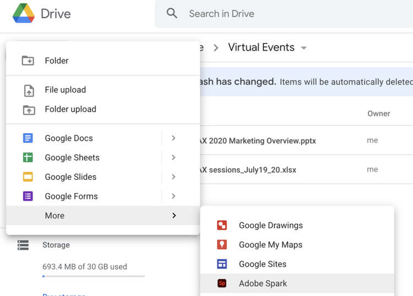Click the search magnifier icon
Image resolution: width=413 pixels, height=296 pixels.
pos(172,14)
